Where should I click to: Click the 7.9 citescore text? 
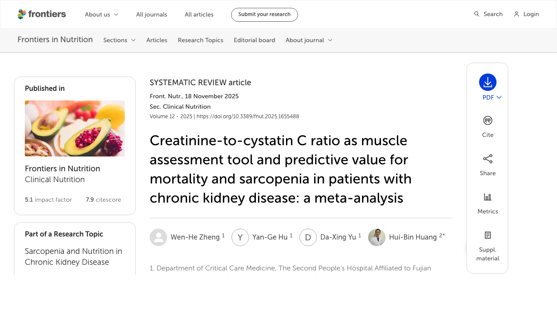104,200
